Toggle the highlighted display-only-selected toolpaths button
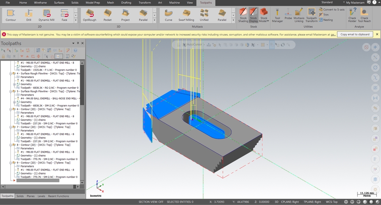This screenshot has height=205, width=381. (x=59, y=56)
